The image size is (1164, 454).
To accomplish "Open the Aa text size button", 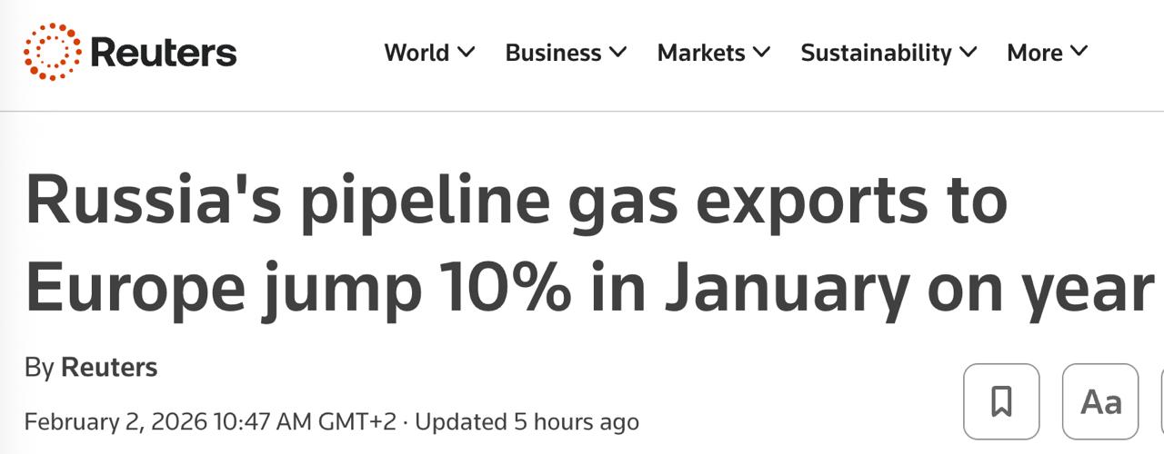I will coord(1100,400).
